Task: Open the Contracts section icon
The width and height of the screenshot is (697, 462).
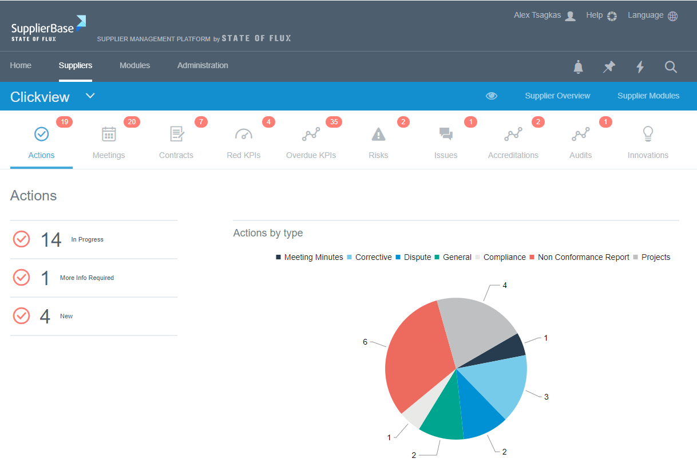Action: tap(176, 134)
